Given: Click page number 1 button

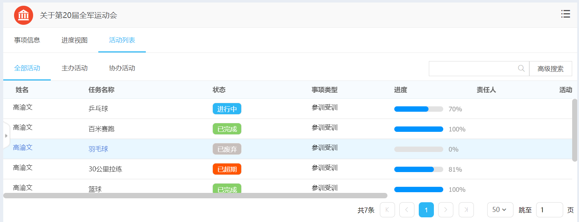Looking at the screenshot, I should click(x=426, y=210).
